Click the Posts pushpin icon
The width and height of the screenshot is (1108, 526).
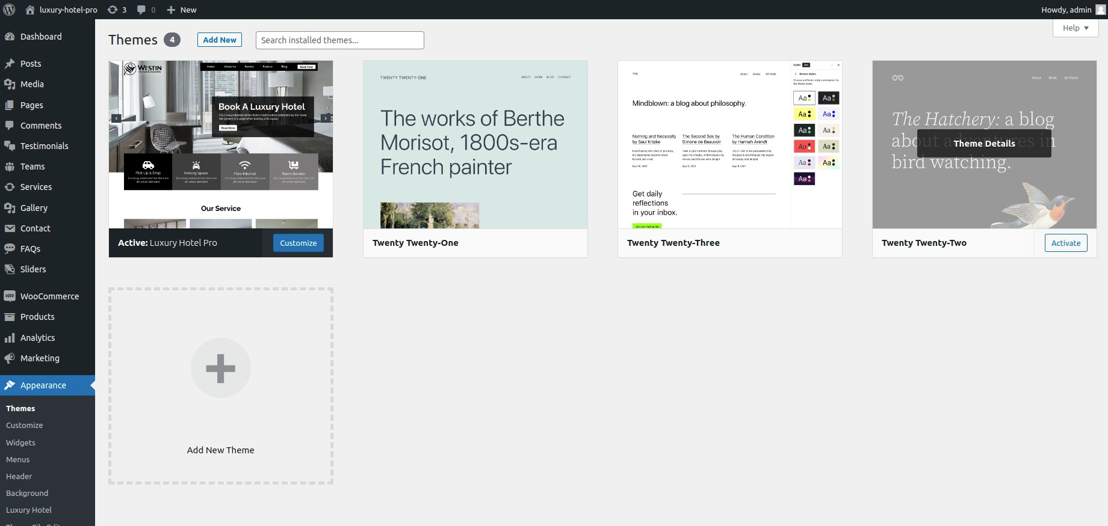pos(10,64)
